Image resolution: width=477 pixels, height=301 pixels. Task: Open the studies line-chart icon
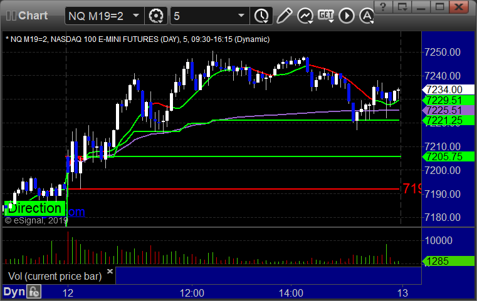305,16
